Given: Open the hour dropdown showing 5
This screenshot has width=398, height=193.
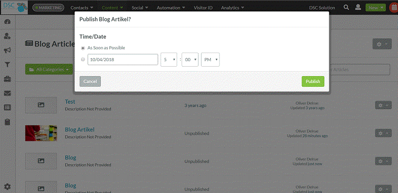Looking at the screenshot, I should [169, 60].
